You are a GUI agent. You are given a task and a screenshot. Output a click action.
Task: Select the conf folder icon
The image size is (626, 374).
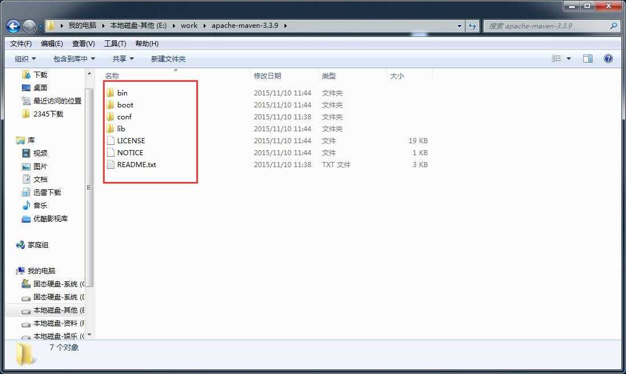pos(110,117)
